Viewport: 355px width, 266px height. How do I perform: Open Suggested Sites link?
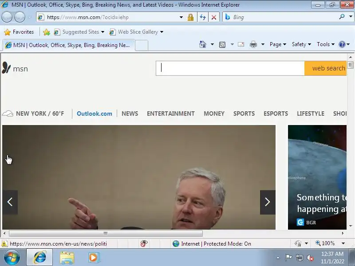tap(79, 32)
